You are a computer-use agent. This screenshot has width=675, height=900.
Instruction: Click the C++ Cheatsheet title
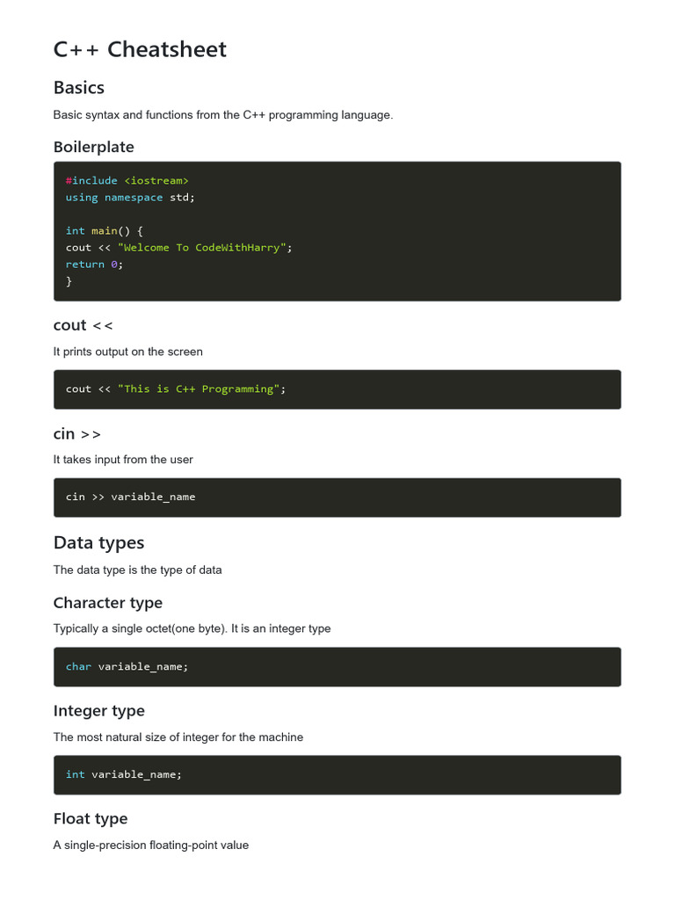click(140, 50)
